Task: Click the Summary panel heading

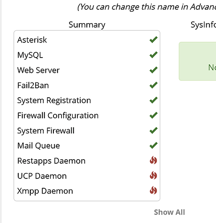Action: pos(87,25)
